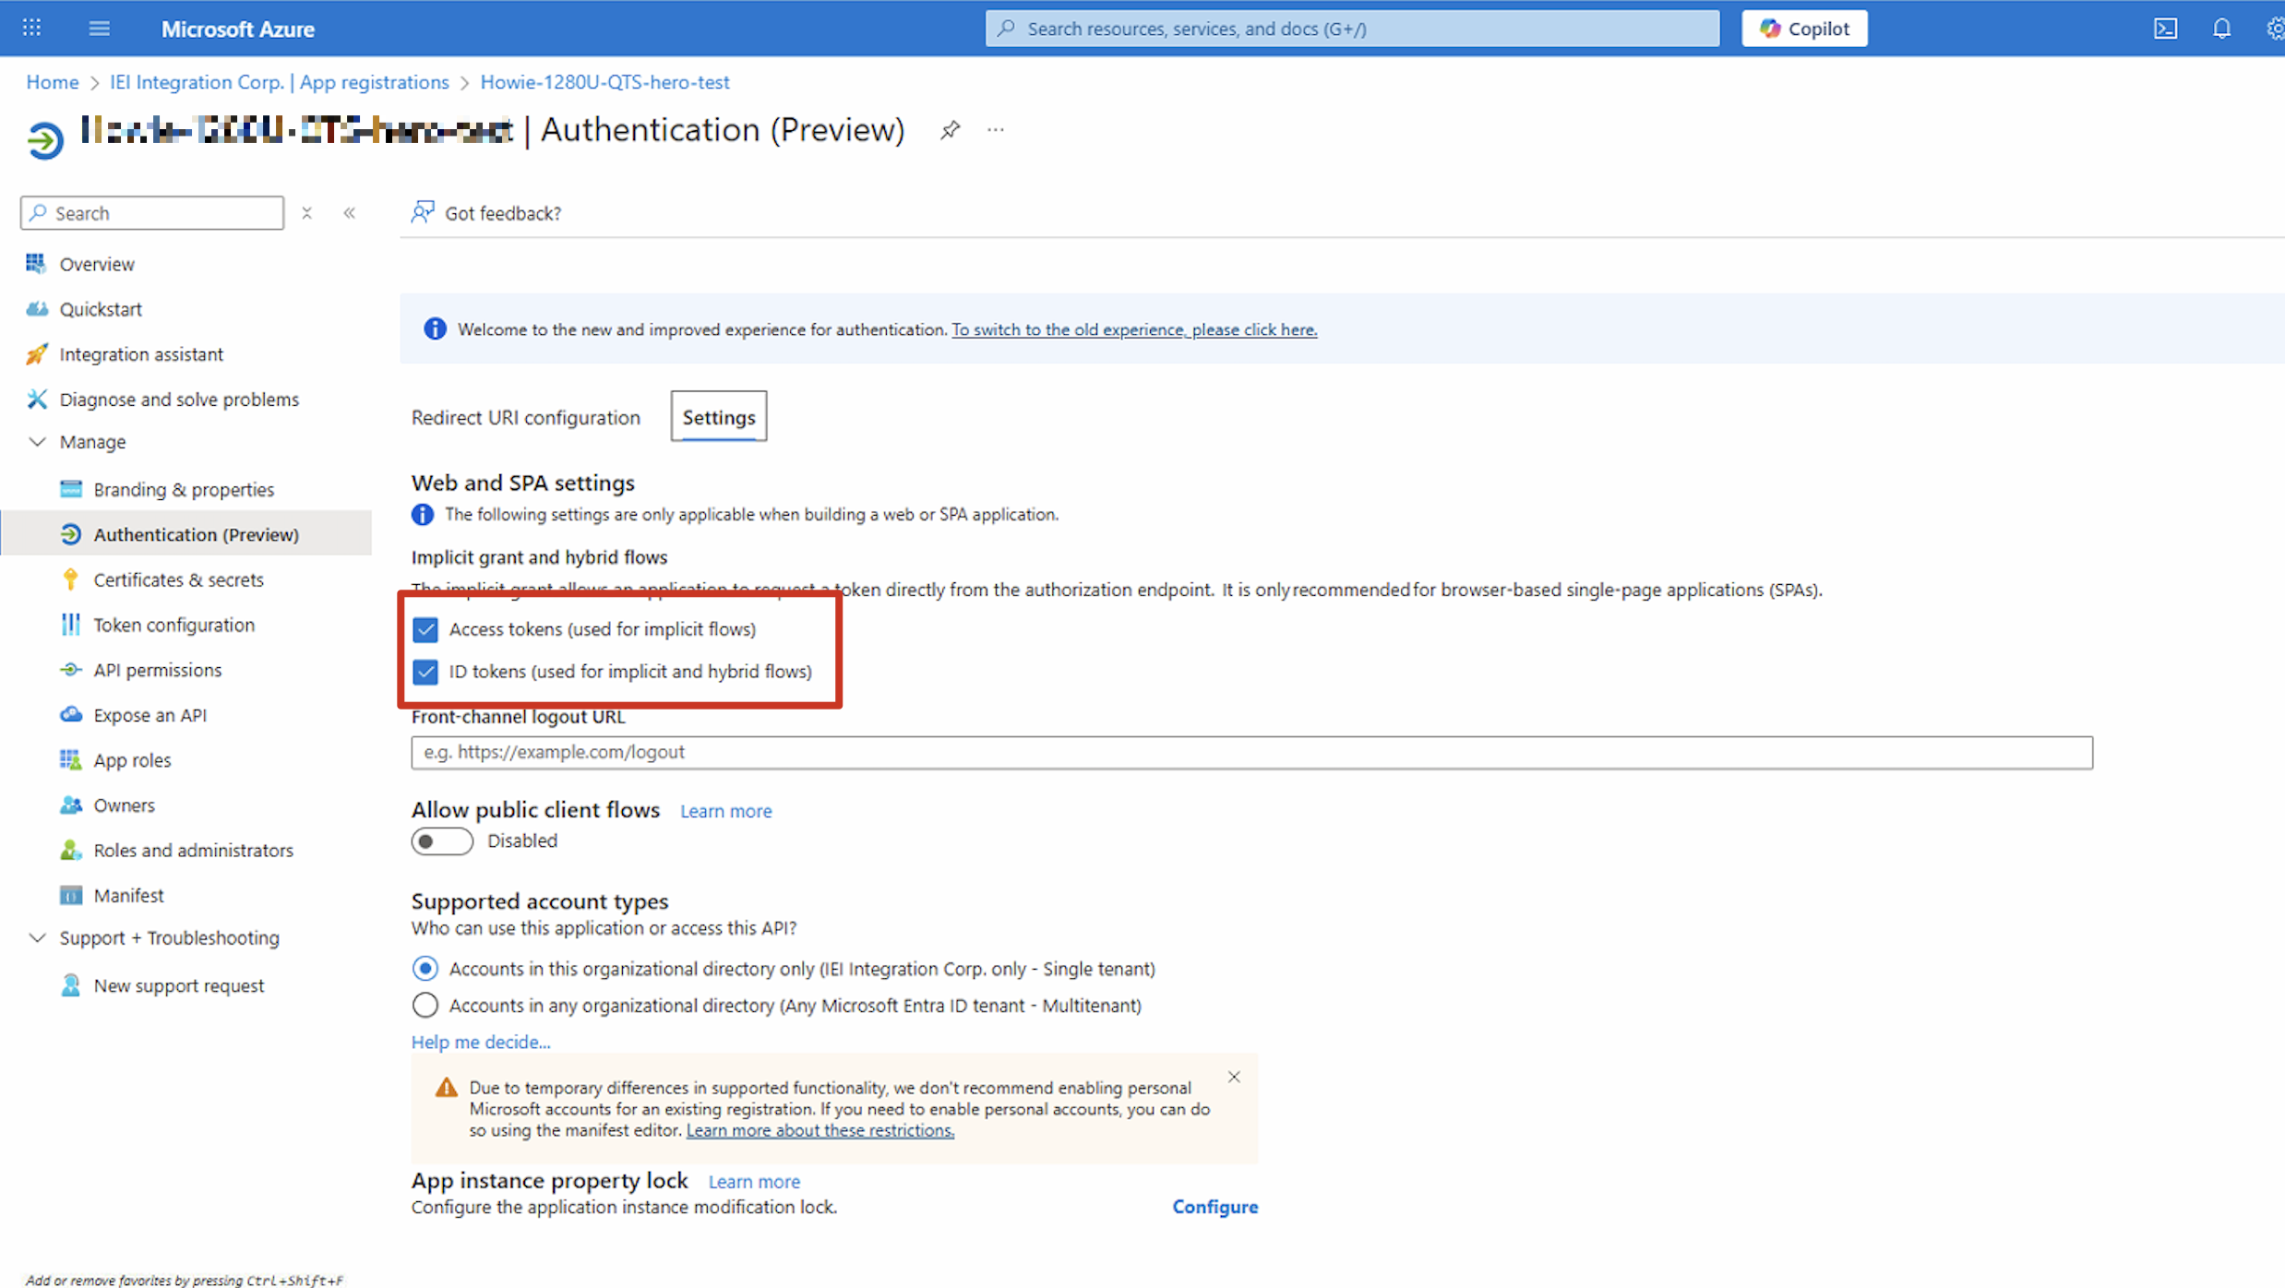Launch Copilot from the top bar
Screen dimensions: 2285x1288
pos(1804,29)
